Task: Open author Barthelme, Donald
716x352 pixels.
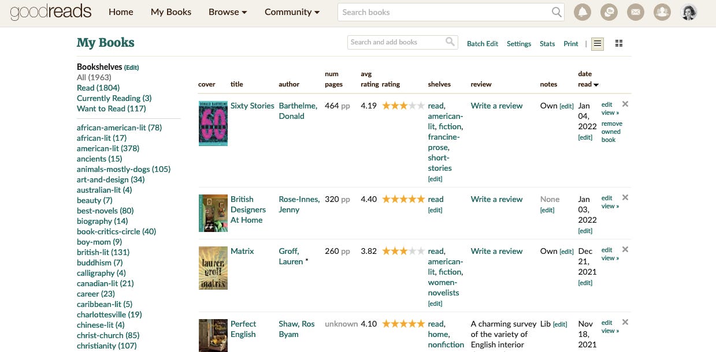Action: click(x=299, y=111)
